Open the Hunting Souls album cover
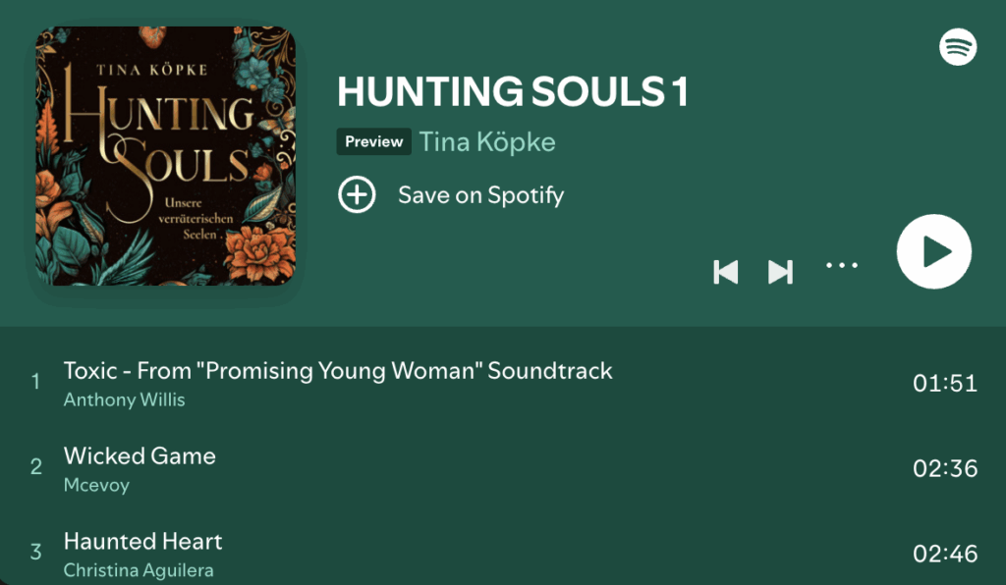Screen dimensions: 1006x585 point(166,155)
